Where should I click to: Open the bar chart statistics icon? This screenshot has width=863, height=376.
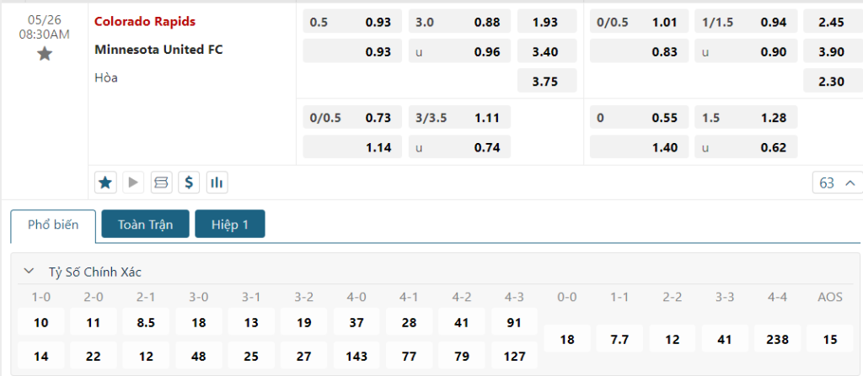[x=217, y=182]
